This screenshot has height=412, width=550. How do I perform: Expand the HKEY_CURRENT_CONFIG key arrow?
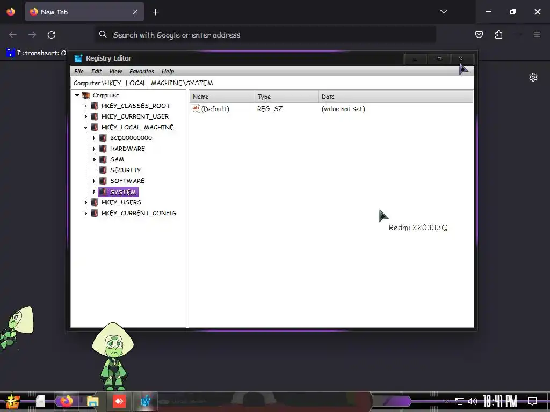click(x=85, y=213)
